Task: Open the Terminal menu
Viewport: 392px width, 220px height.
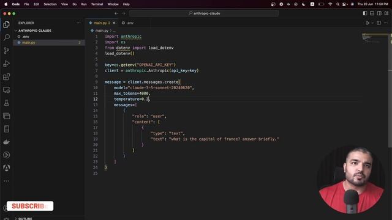Action: [x=97, y=4]
